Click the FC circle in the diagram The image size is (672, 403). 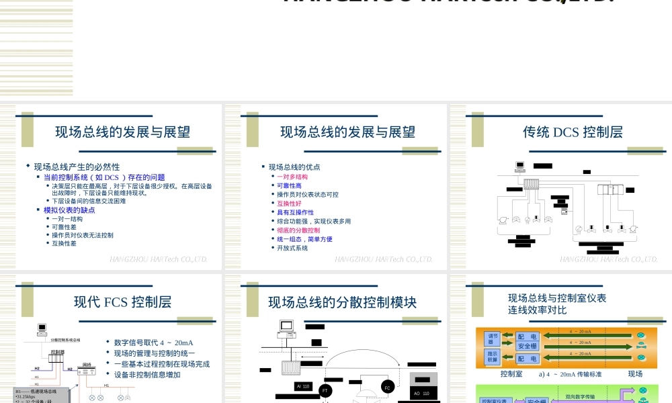388,388
